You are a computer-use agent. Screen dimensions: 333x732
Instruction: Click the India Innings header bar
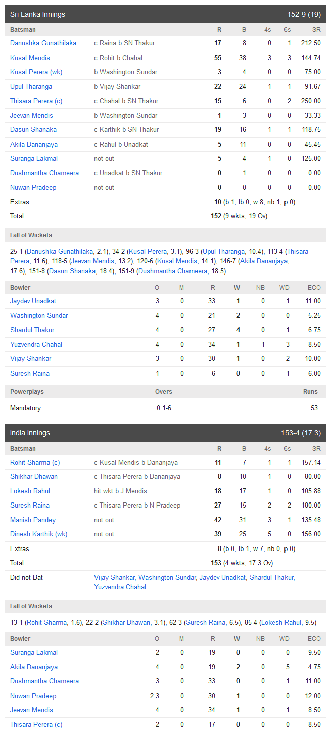[x=166, y=433]
